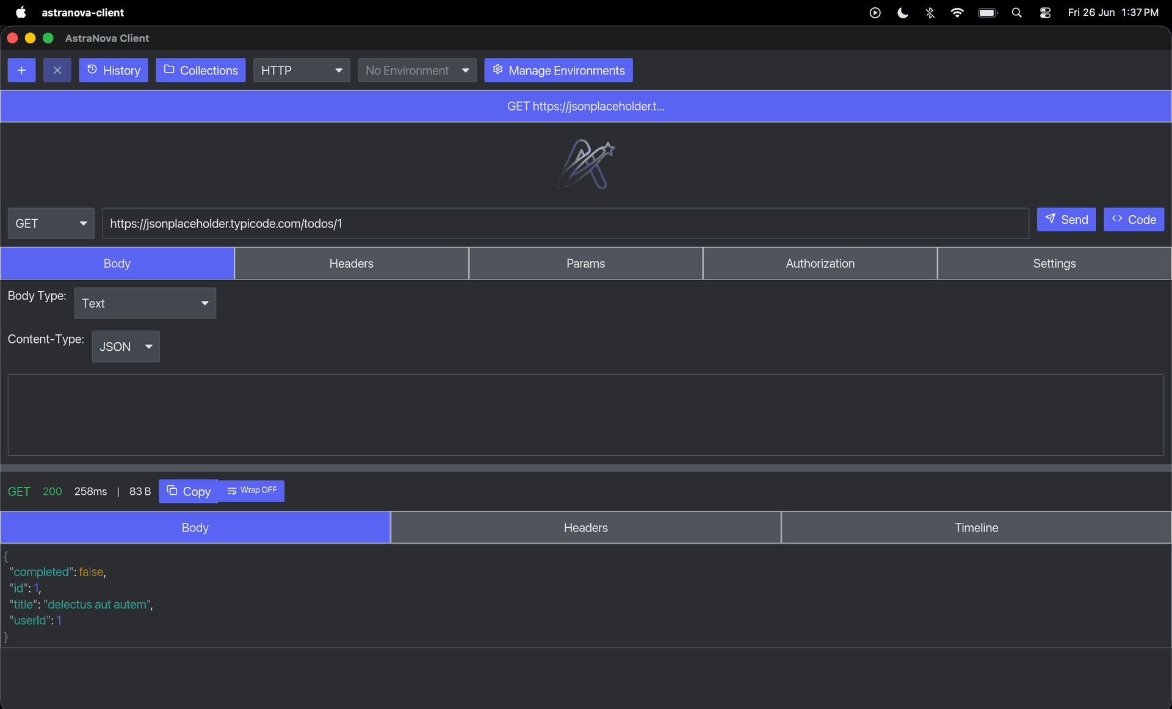Switch to the response Body tab
The width and height of the screenshot is (1172, 709).
point(195,528)
